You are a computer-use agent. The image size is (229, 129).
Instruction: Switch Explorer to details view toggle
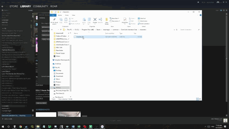coord(197,99)
